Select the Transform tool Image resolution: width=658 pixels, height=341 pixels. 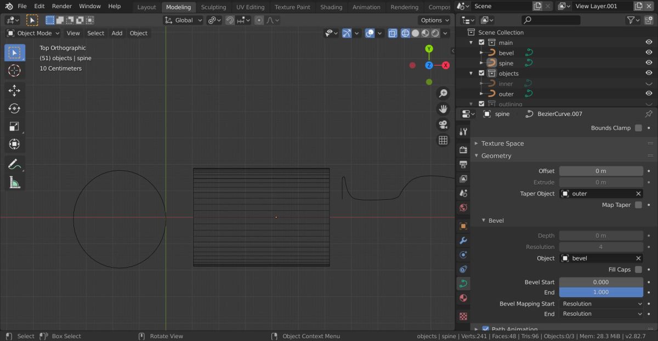(x=14, y=145)
